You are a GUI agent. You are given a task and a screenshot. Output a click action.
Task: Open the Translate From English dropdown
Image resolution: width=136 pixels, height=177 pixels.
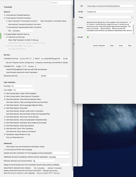[x=20, y=66]
